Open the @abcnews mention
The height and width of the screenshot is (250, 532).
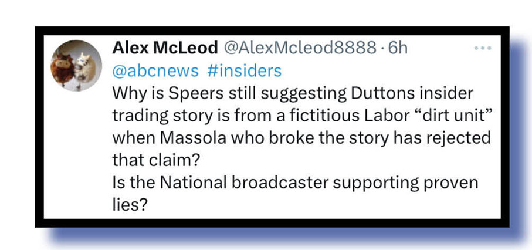click(155, 70)
